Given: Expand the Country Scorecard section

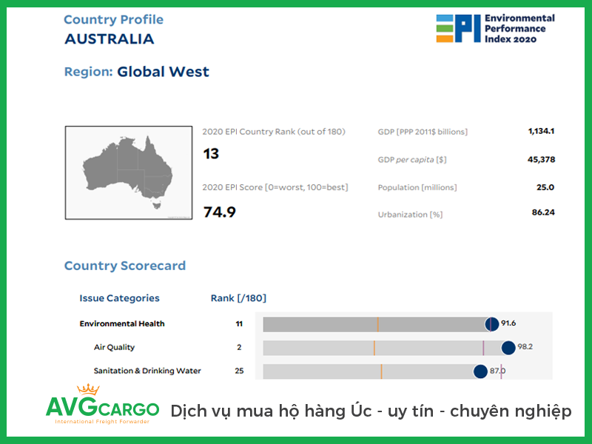Looking at the screenshot, I should (x=124, y=265).
